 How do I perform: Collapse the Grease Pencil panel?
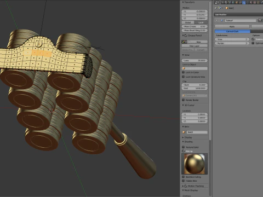tap(183, 36)
